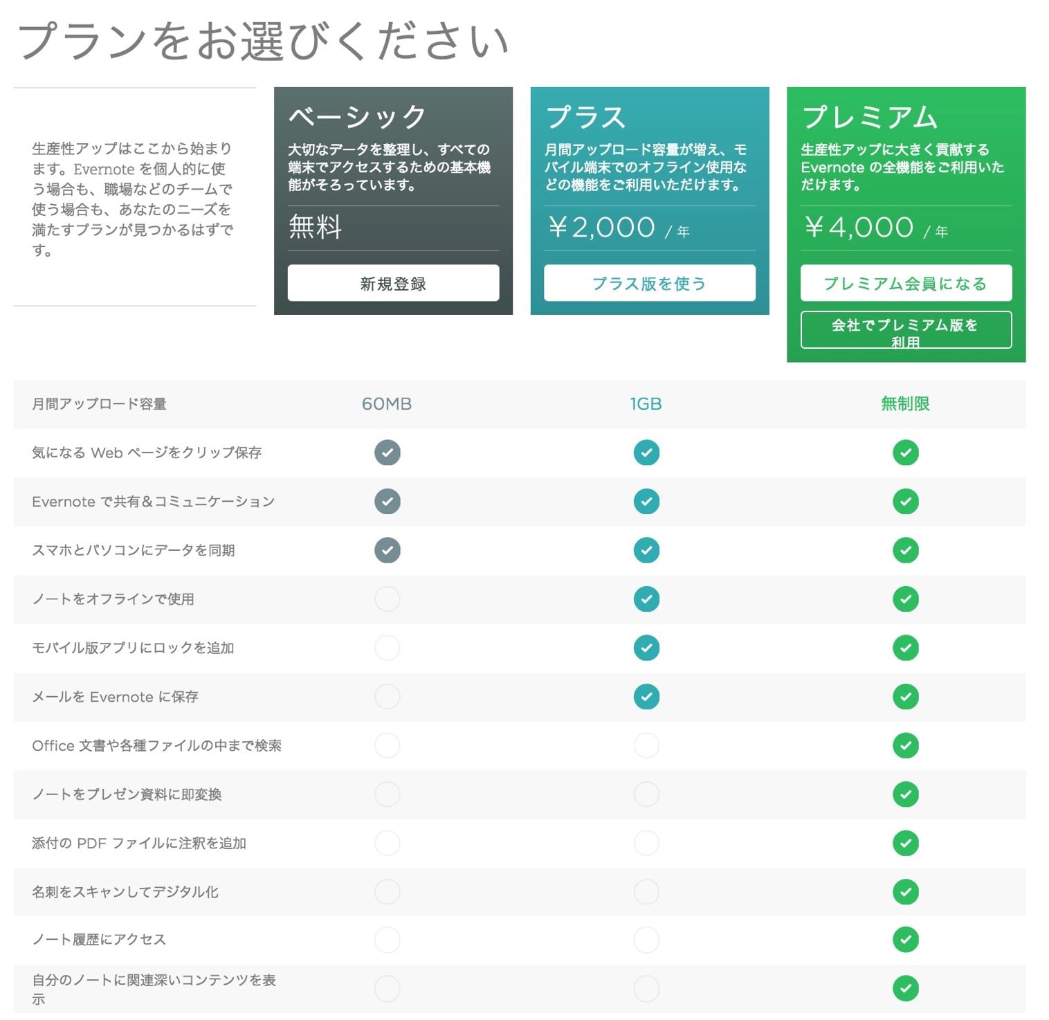Click プレミアム checkmark for プレゼン資料に即変換 row
Image resolution: width=1049 pixels, height=1020 pixels.
[906, 794]
